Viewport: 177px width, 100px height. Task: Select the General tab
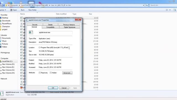[x=34, y=27]
